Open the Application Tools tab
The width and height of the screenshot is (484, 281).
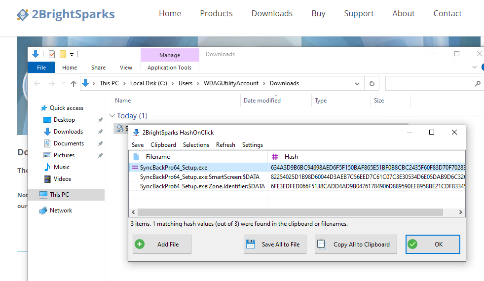point(169,68)
